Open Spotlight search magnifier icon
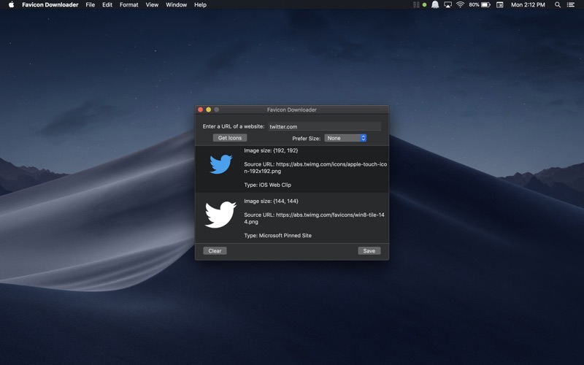Image resolution: width=584 pixels, height=365 pixels. 558,5
